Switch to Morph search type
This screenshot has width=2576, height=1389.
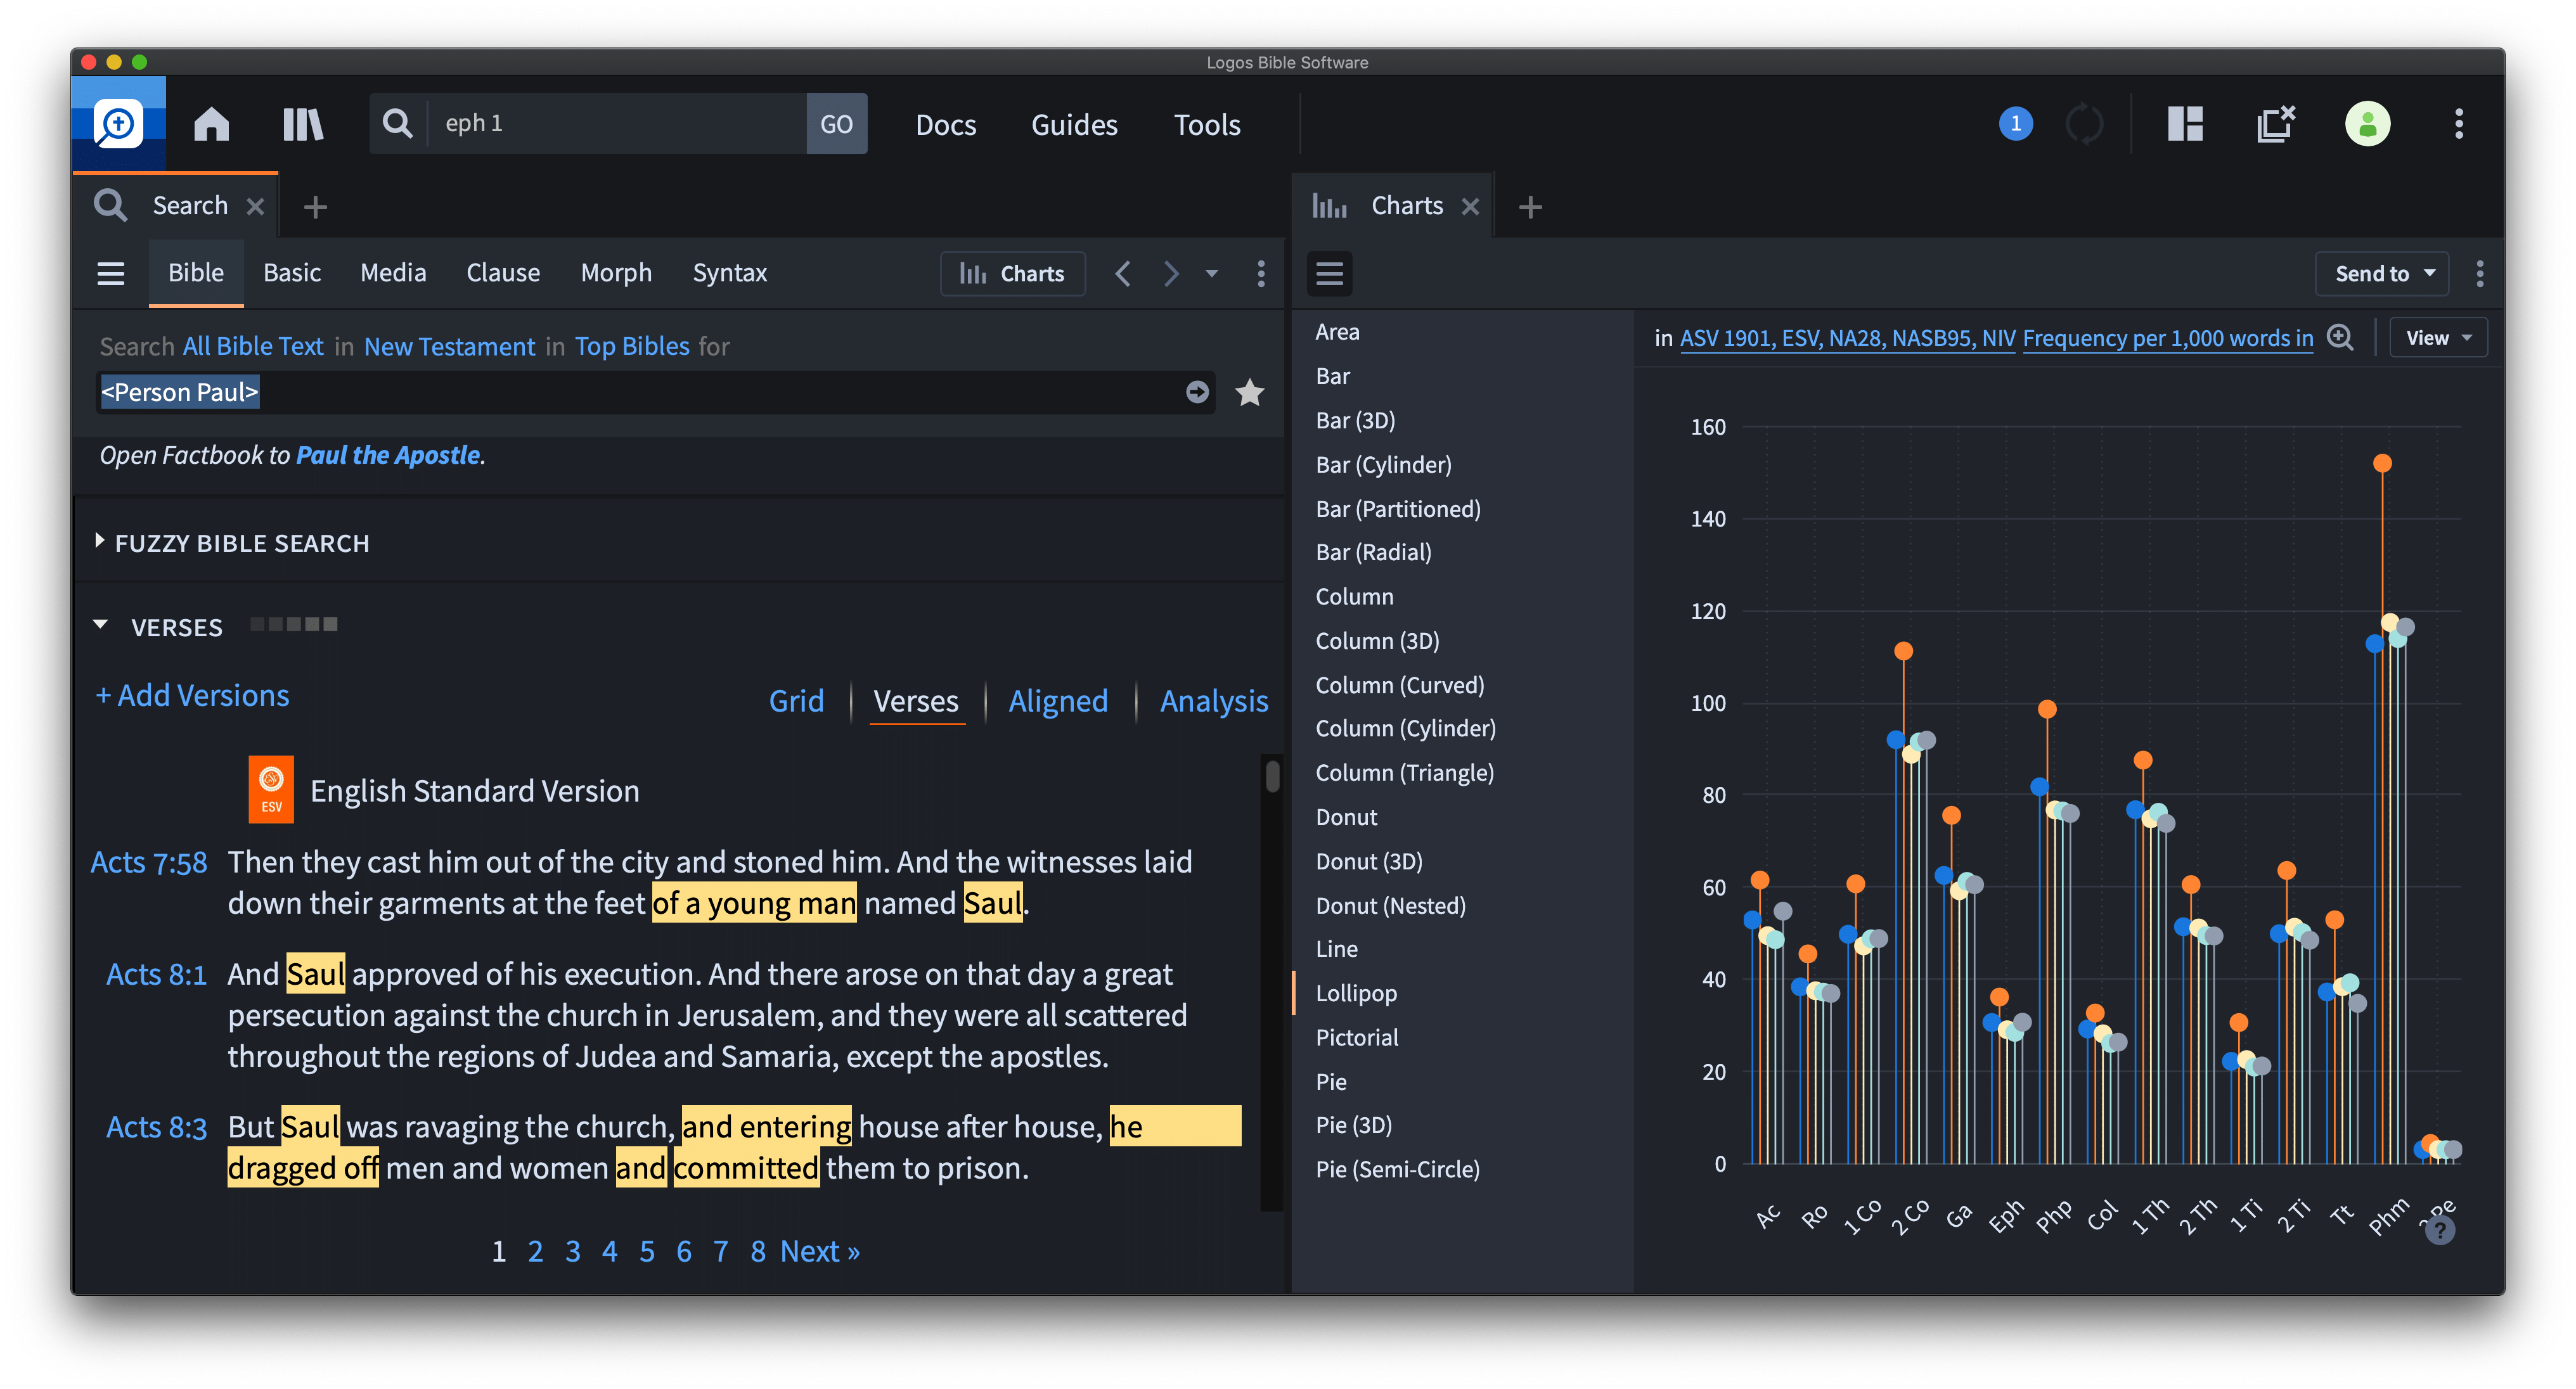click(616, 273)
